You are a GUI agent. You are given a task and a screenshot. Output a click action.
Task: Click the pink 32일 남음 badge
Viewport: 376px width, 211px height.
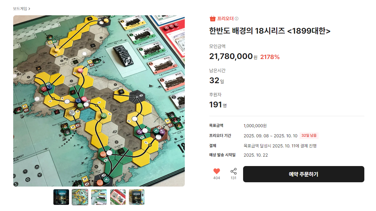point(310,135)
